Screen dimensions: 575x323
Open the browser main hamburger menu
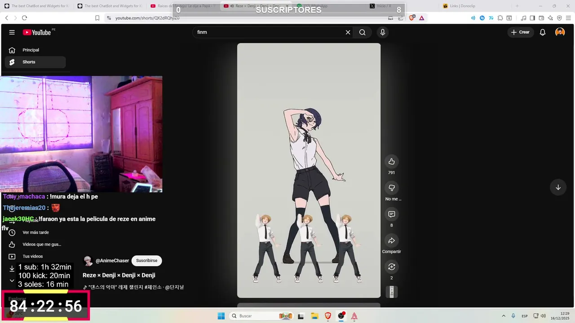pyautogui.click(x=568, y=18)
